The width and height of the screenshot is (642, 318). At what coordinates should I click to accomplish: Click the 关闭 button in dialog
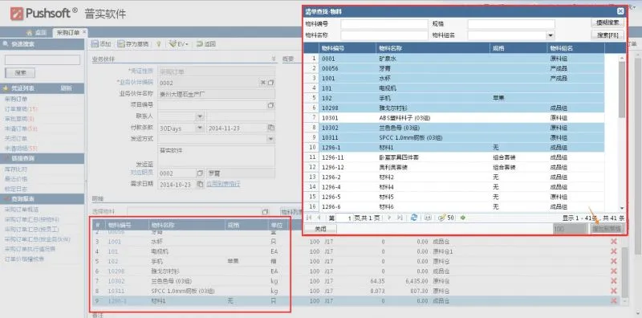(320, 229)
